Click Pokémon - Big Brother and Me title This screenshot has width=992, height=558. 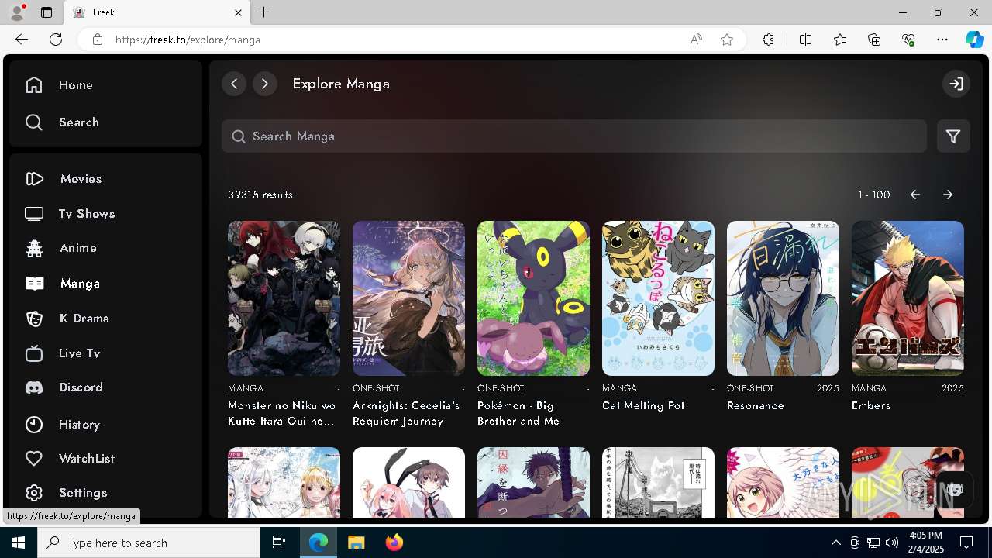click(x=518, y=413)
